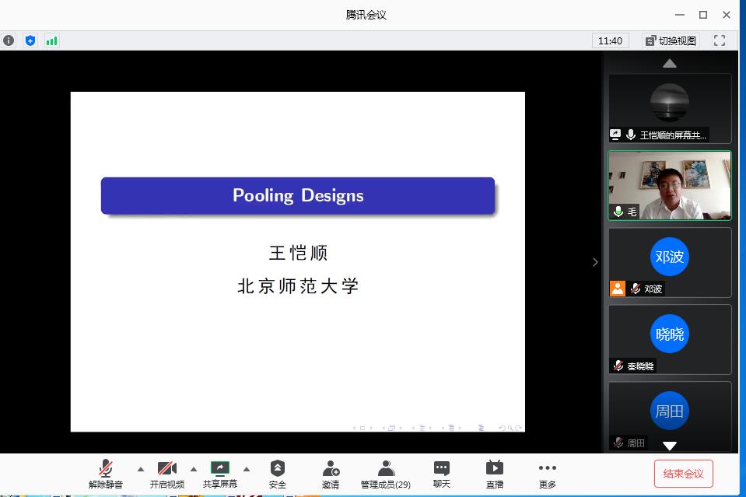Enter full screen mode icon

coord(720,40)
